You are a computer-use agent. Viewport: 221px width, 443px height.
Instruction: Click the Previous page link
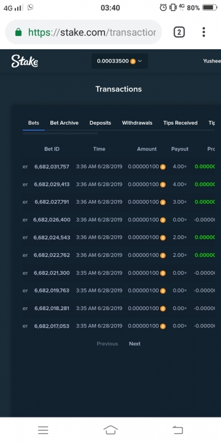(x=107, y=344)
